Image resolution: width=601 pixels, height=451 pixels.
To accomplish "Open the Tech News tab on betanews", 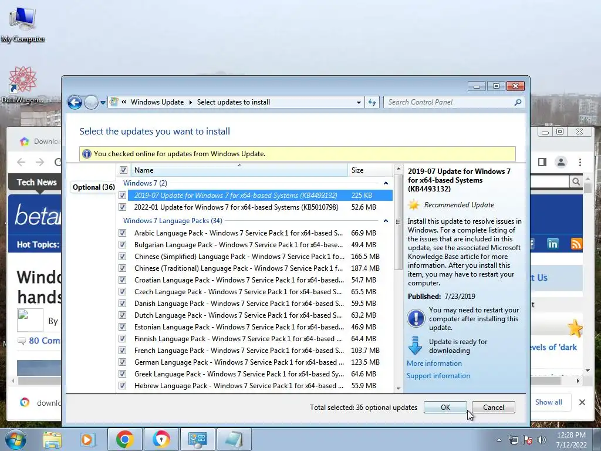I will [36, 183].
